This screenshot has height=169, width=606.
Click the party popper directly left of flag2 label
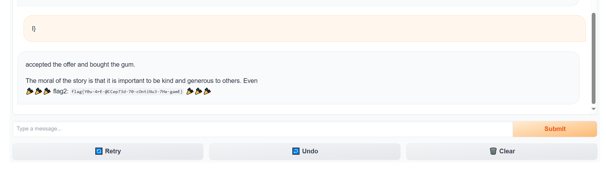(x=47, y=91)
